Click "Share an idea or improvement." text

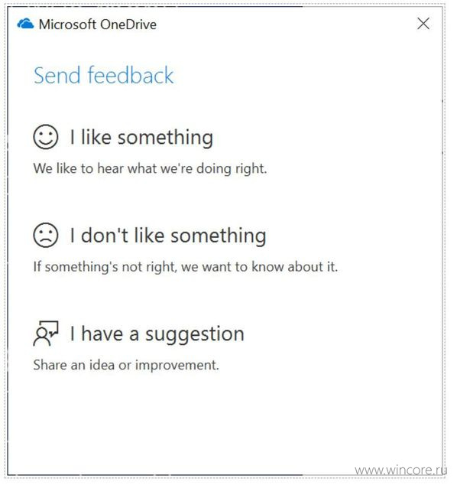(126, 366)
